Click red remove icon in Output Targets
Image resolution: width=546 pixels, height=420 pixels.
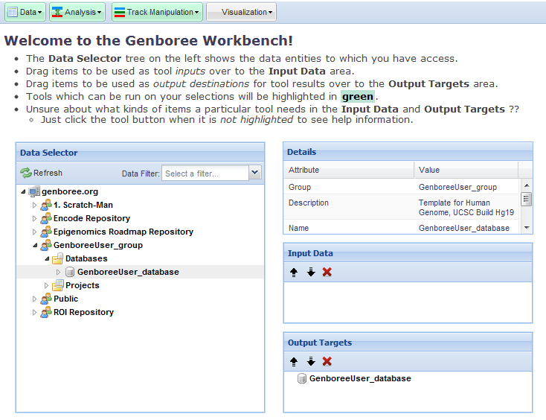click(327, 361)
